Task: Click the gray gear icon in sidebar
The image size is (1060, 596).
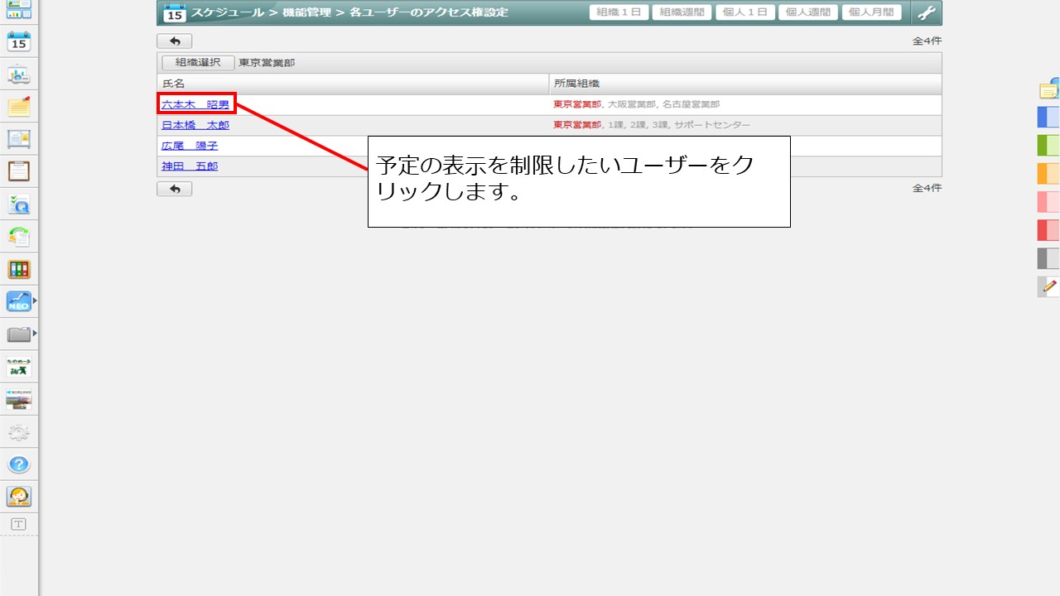Action: [x=18, y=432]
